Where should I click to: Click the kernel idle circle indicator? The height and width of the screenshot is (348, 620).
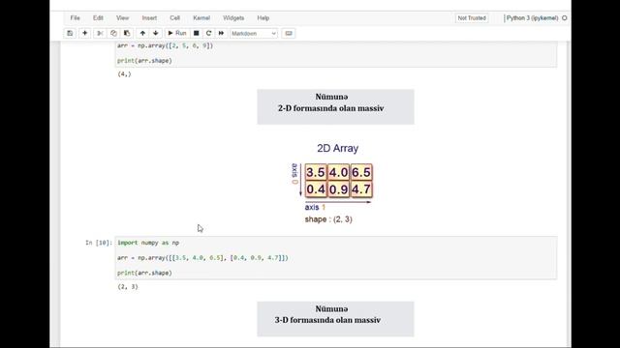(x=565, y=18)
